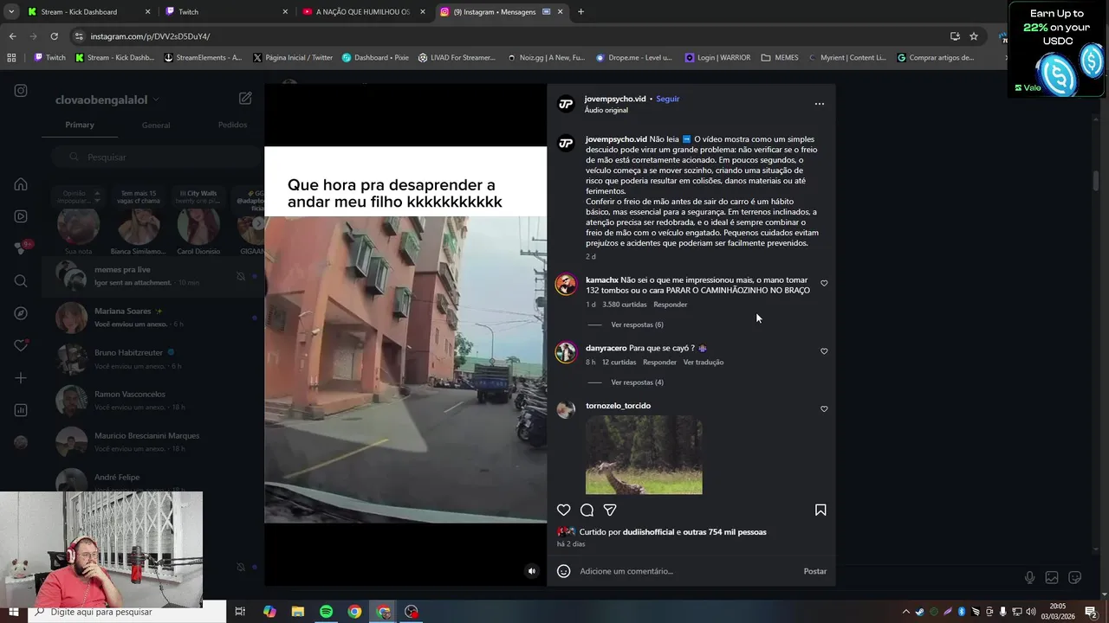Open dudiishofficial profile from likes line

tap(648, 532)
